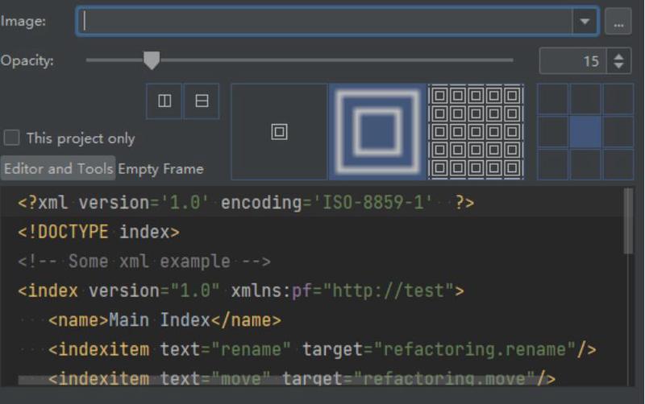
Task: Select the top-left anchor grid cell
Action: pyautogui.click(x=552, y=99)
